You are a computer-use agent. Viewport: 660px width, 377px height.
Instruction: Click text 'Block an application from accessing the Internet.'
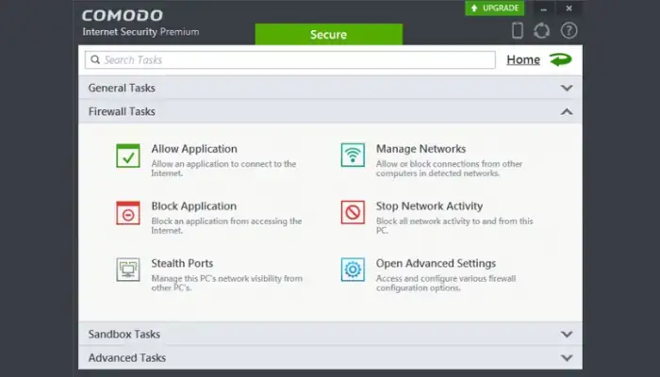226,225
